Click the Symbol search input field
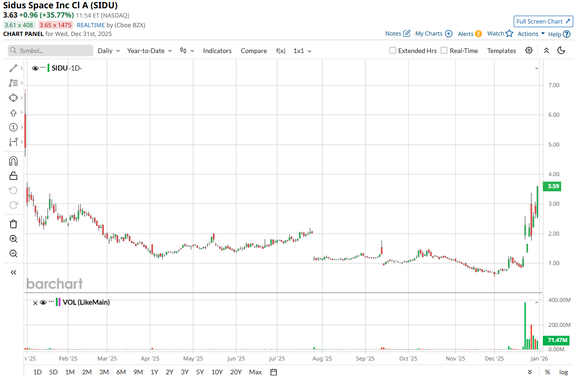The height and width of the screenshot is (378, 576). point(50,51)
